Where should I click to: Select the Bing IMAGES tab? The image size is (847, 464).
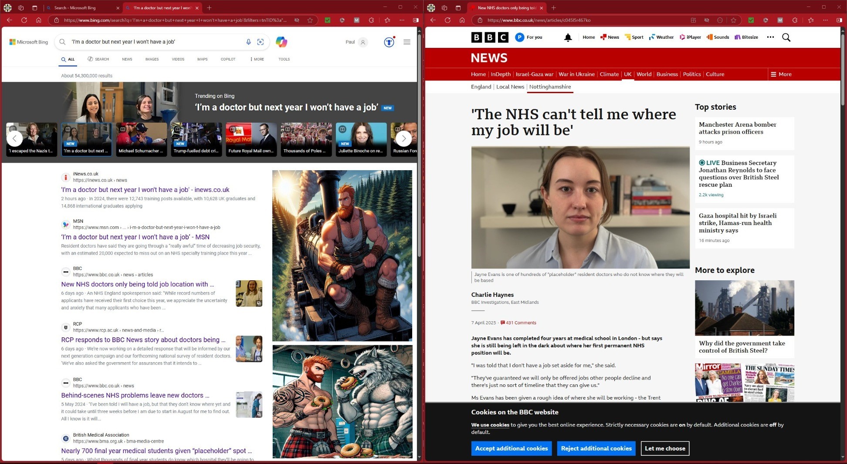(152, 59)
